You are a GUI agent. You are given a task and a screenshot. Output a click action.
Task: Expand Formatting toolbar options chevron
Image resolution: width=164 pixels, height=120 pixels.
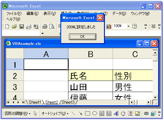coord(159,26)
